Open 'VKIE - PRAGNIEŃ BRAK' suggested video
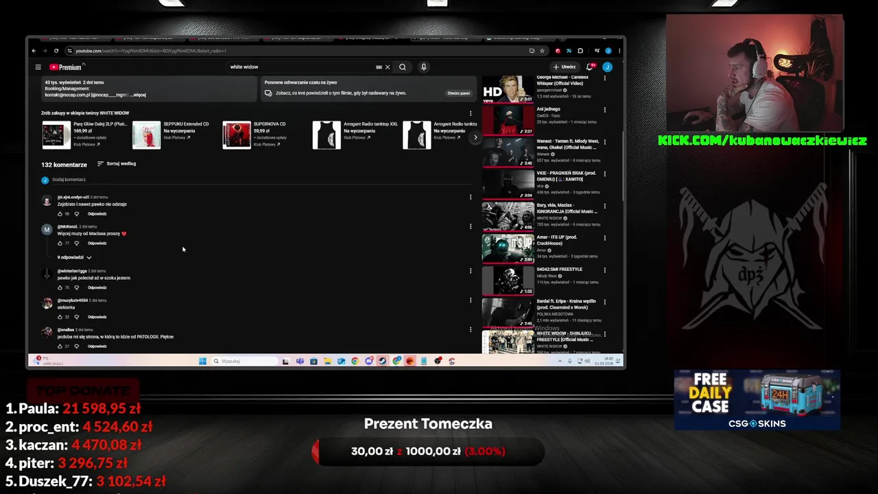The width and height of the screenshot is (878, 494). point(542,184)
